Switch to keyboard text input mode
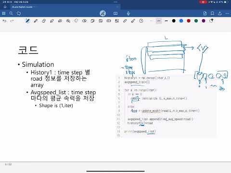Viewport: 231px width, 173px height. tap(115, 13)
